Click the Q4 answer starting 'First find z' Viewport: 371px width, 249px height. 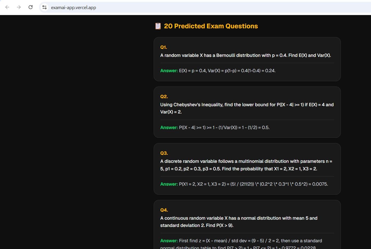241,244
